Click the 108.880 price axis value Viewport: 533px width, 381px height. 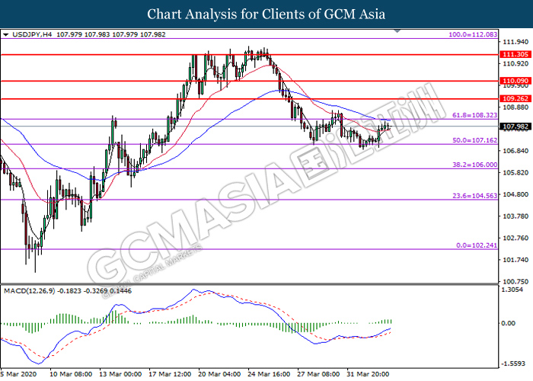(x=515, y=107)
